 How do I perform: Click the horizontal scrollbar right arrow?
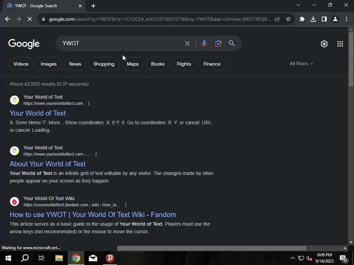tap(345, 248)
